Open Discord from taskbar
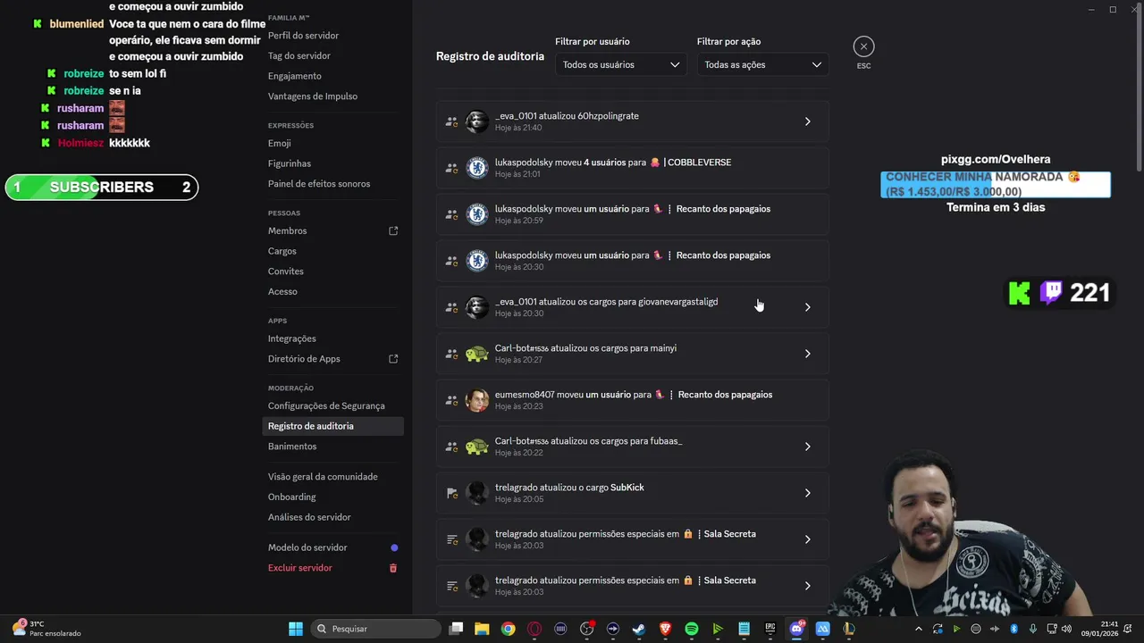 796,629
